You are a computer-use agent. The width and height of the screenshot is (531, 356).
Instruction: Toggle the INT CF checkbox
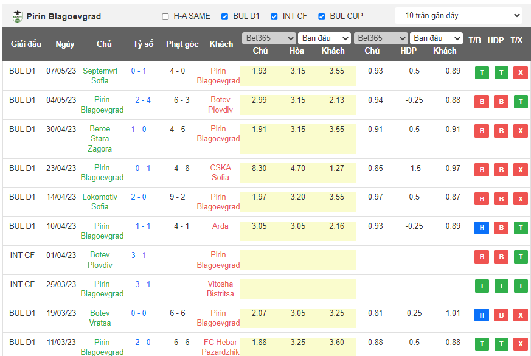click(x=274, y=16)
